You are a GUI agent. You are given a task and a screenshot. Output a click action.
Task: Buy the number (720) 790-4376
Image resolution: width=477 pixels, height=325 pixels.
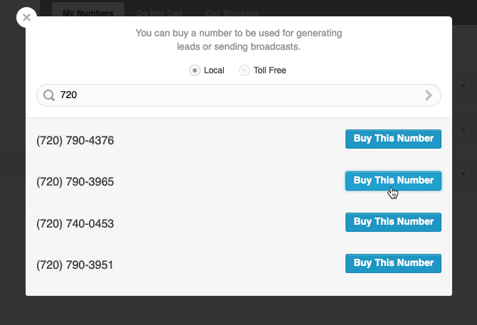tap(393, 139)
